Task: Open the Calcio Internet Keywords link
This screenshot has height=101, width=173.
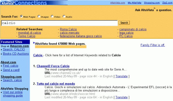Action: [38, 55]
